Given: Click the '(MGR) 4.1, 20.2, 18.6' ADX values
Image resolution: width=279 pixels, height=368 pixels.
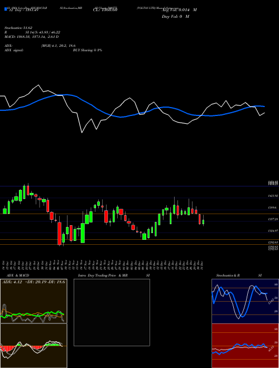Looking at the screenshot, I should (x=58, y=46).
